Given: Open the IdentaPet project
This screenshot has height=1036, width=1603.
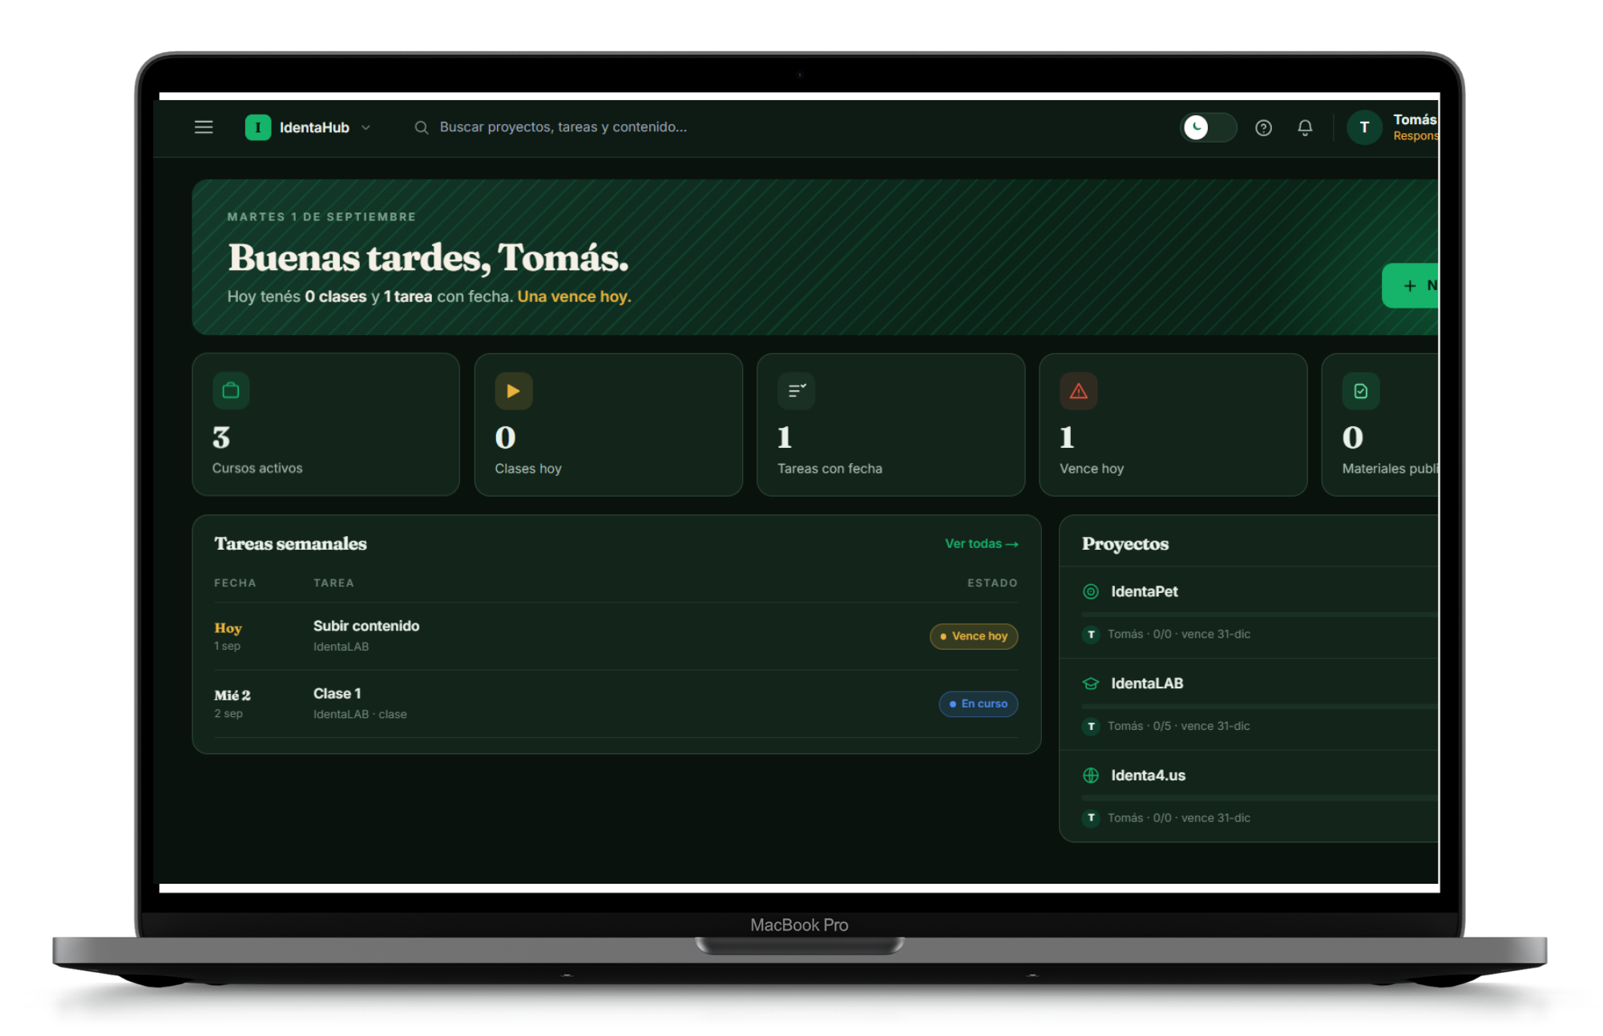Looking at the screenshot, I should click(x=1145, y=591).
